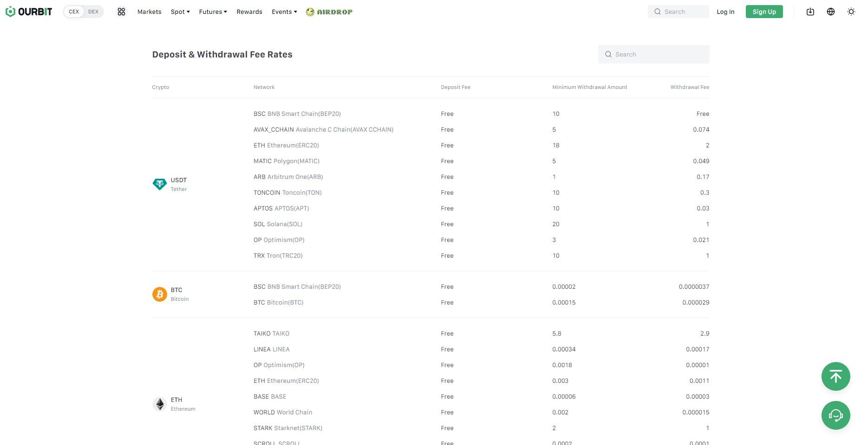Click the Airdrop coin icon

coord(310,12)
